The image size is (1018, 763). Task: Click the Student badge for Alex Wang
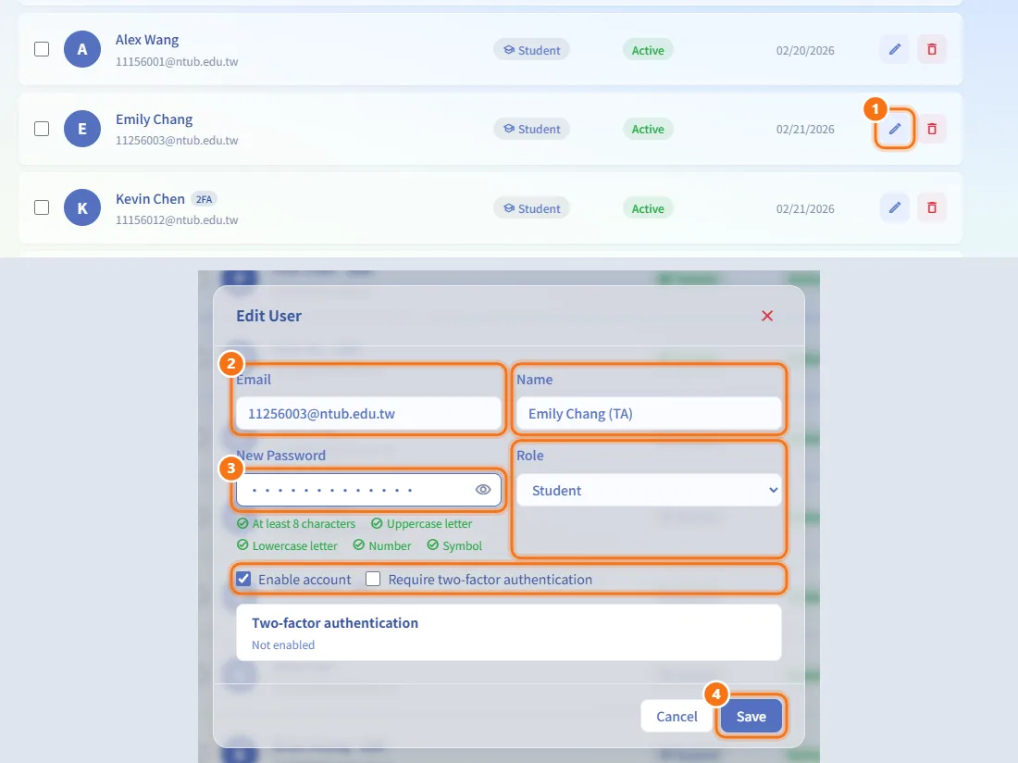pyautogui.click(x=532, y=50)
